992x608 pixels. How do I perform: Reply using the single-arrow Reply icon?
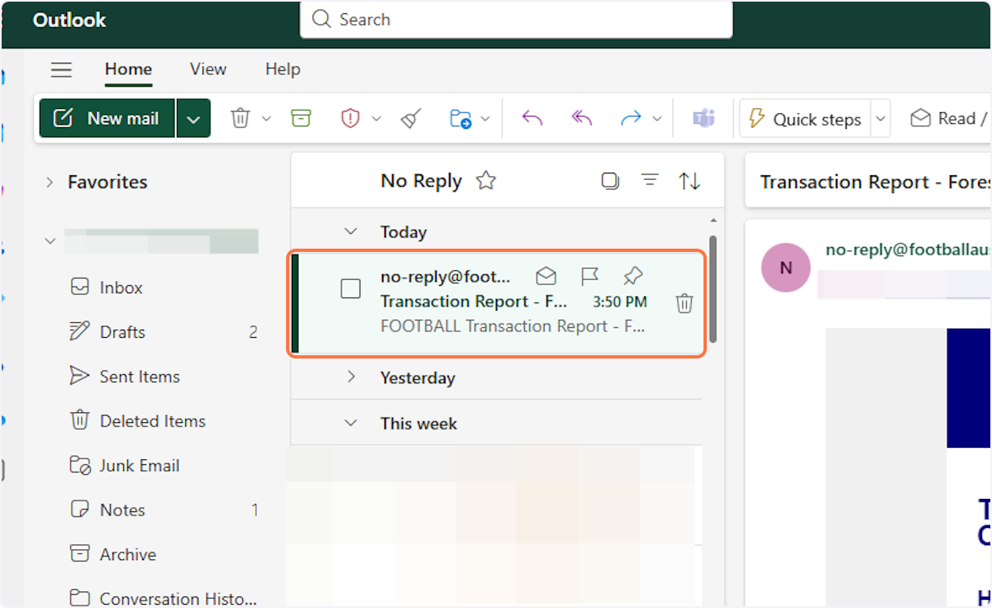click(x=532, y=119)
